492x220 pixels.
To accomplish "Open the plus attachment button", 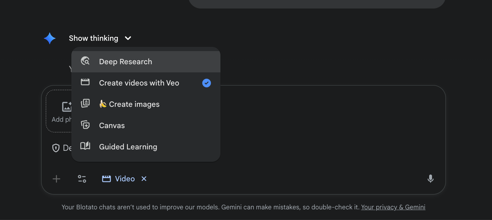I will coord(56,179).
